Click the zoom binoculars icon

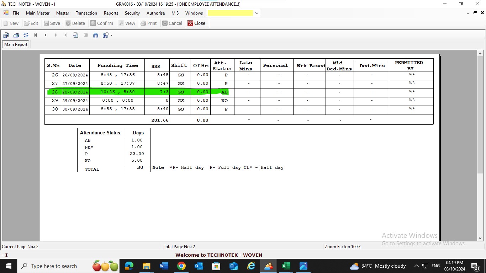click(105, 35)
